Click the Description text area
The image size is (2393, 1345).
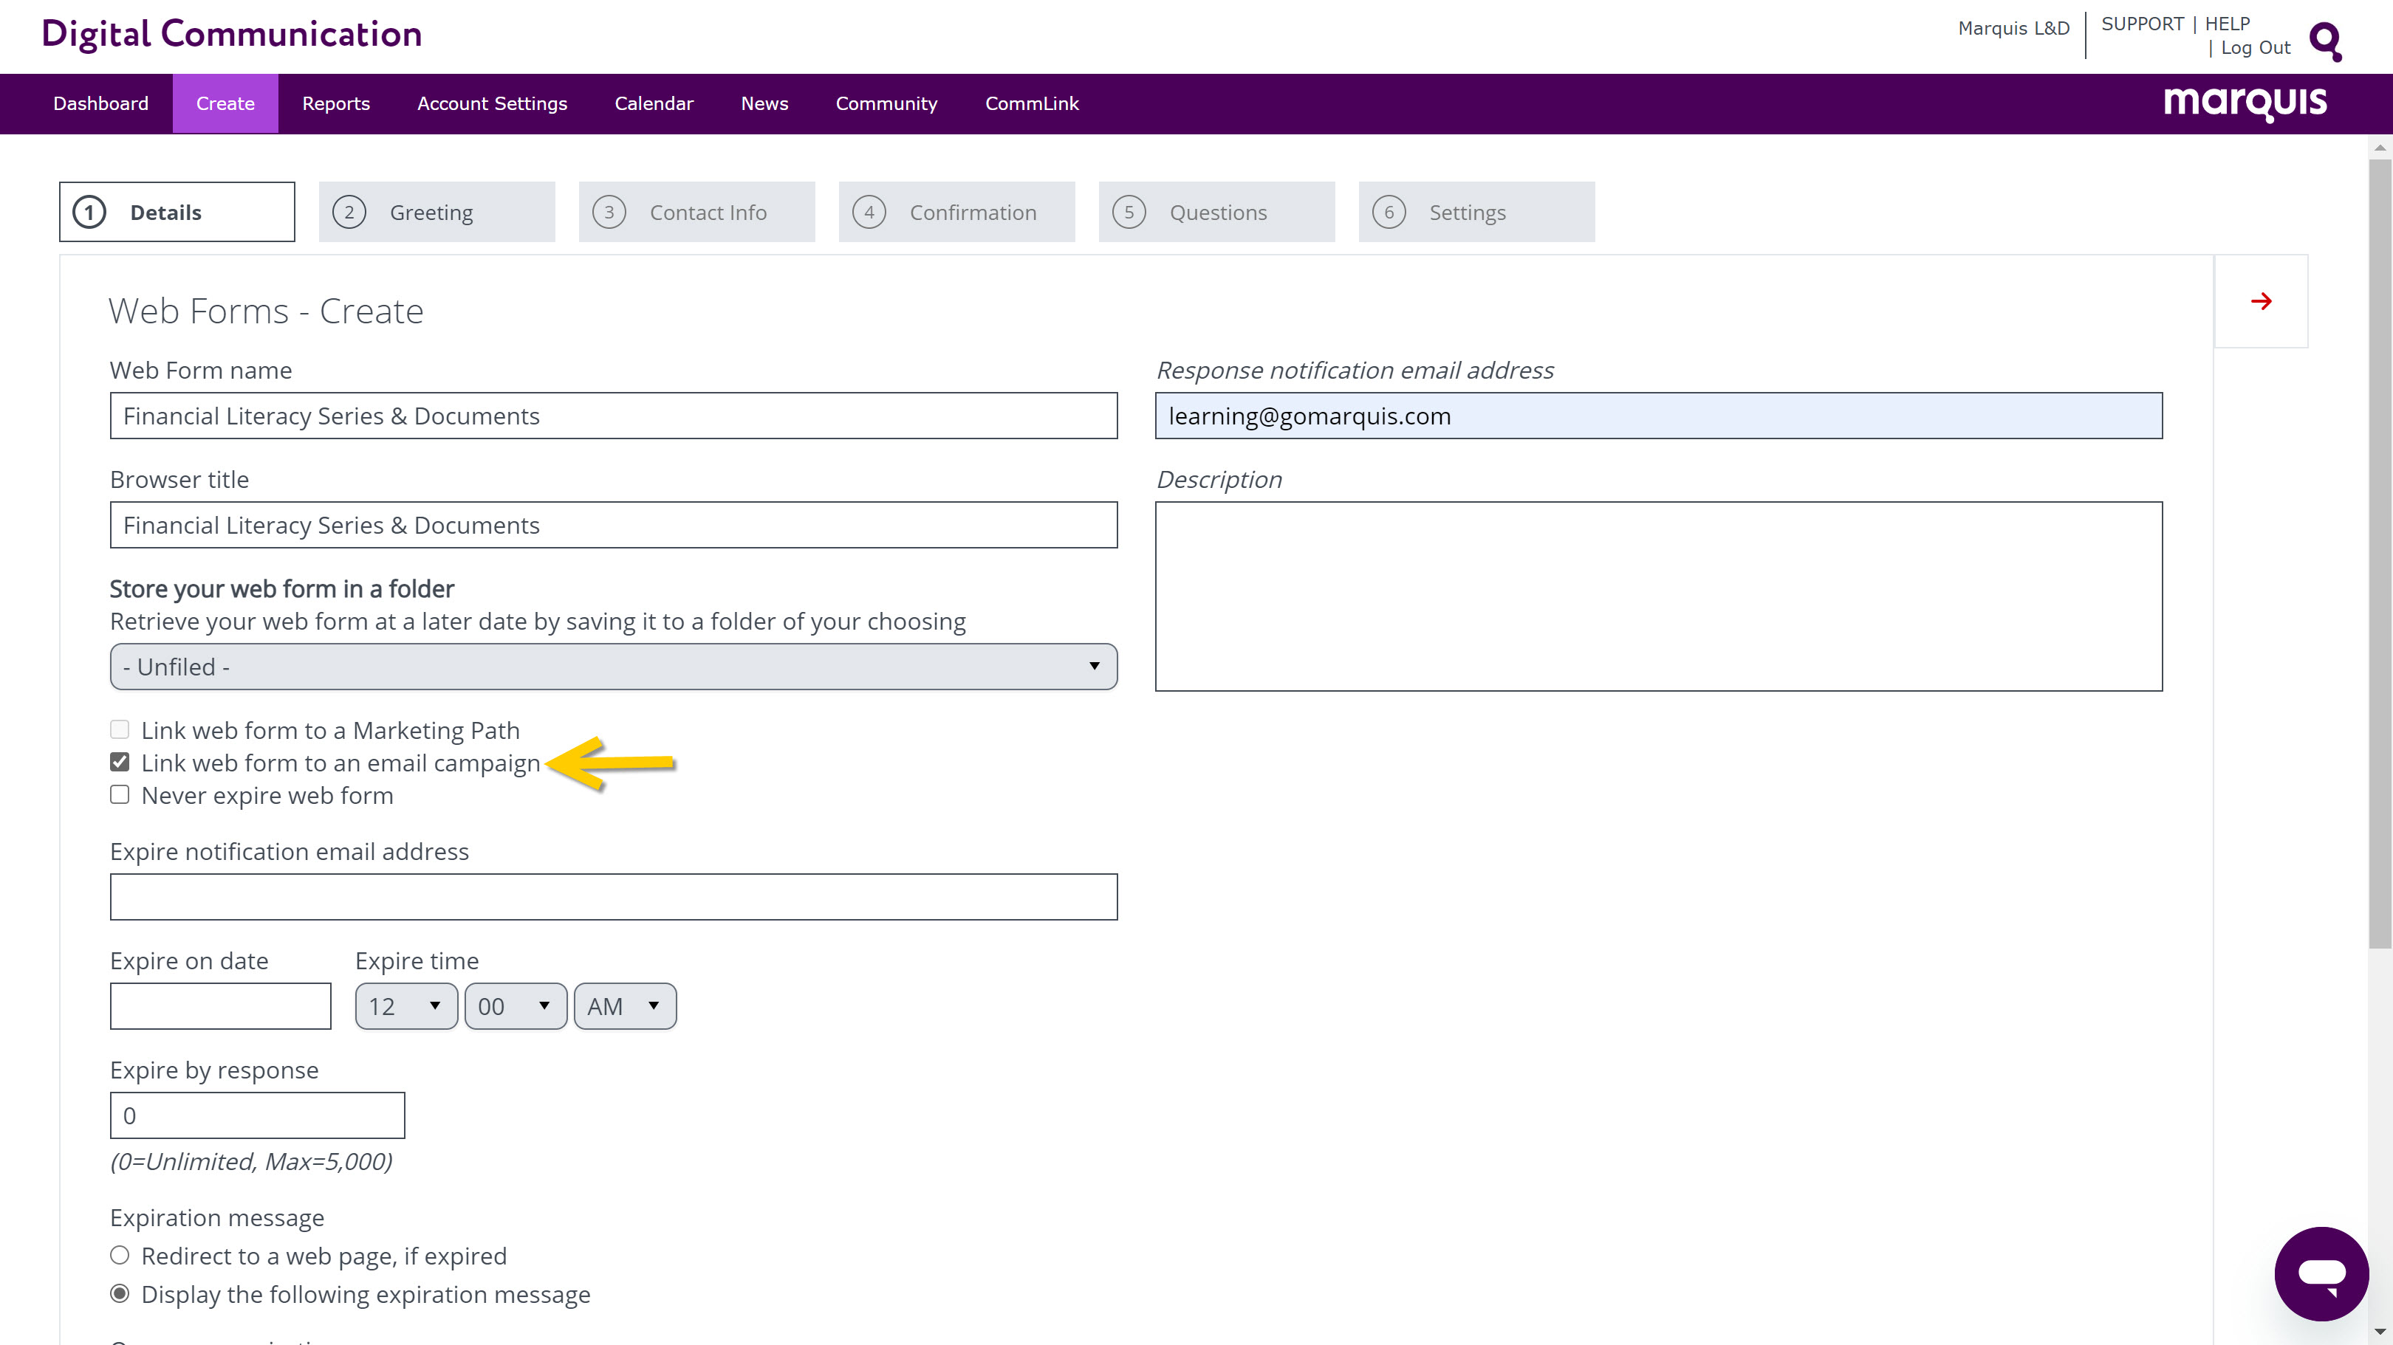pos(1658,596)
